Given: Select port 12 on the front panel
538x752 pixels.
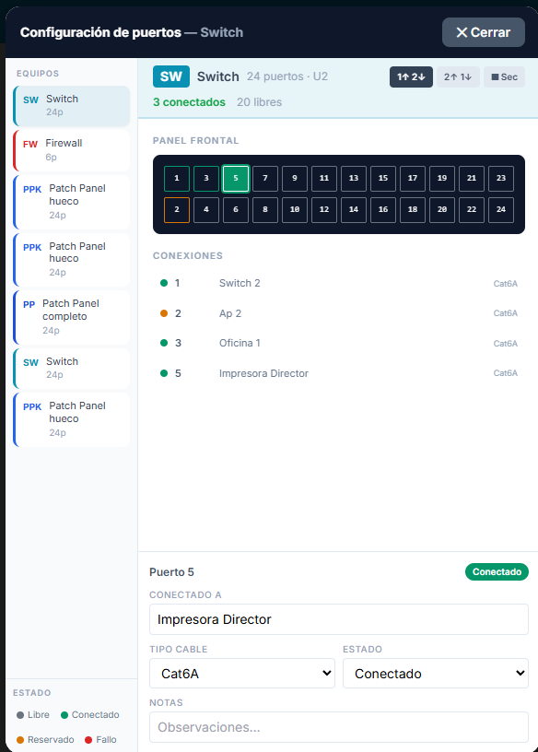Looking at the screenshot, I should 324,210.
